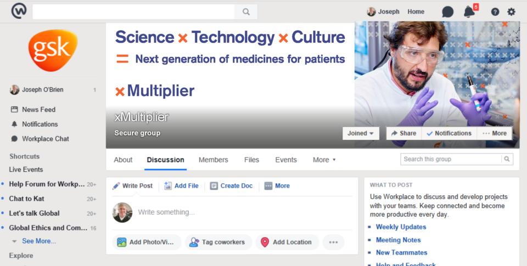Image resolution: width=527 pixels, height=266 pixels.
Task: Open the Meeting Notes link
Action: [399, 240]
